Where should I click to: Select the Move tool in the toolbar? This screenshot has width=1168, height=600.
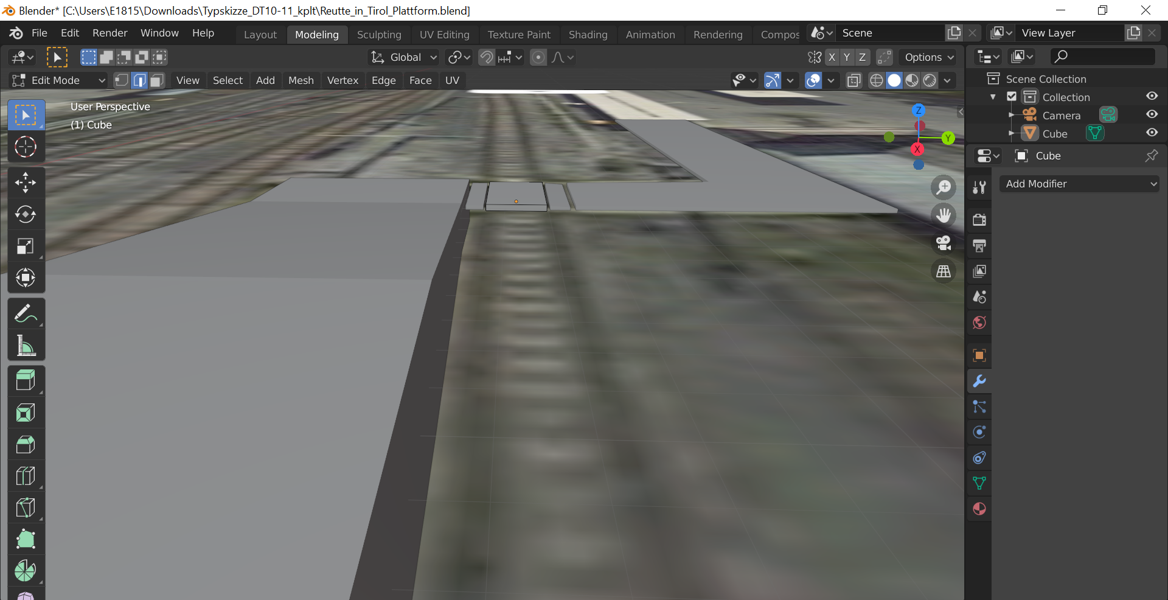(x=26, y=183)
